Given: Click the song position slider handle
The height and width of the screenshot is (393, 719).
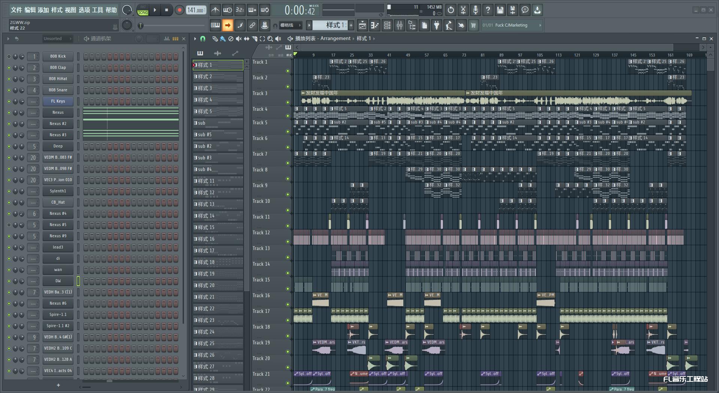Looking at the screenshot, I should click(140, 25).
